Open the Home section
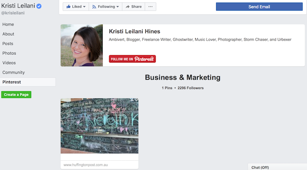Viewport: 307px width, 170px height. click(x=8, y=24)
